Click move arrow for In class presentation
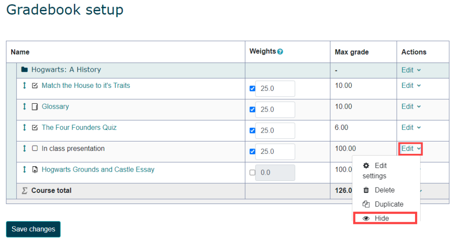The height and width of the screenshot is (243, 455). click(24, 149)
